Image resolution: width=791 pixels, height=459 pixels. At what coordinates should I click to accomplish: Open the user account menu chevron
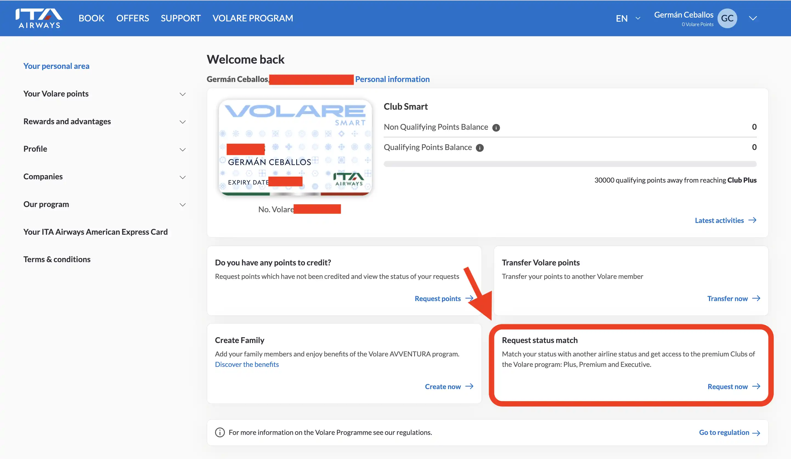pos(753,18)
